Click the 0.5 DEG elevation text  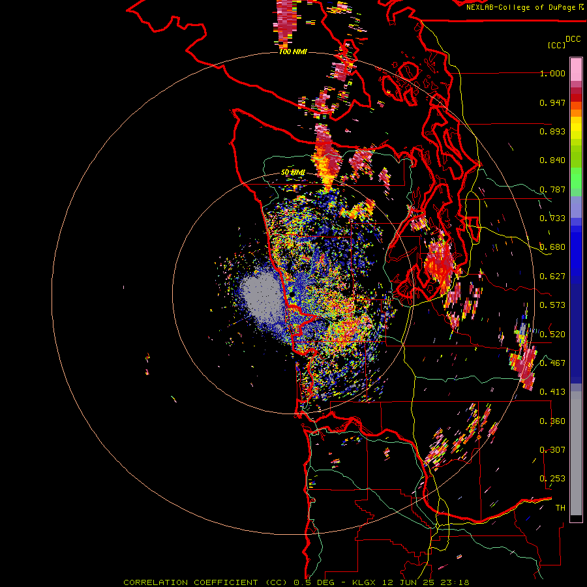314,582
